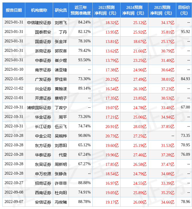This screenshot has width=192, height=209.
Task: Click analyst name 丁丹
Action: click(x=63, y=32)
